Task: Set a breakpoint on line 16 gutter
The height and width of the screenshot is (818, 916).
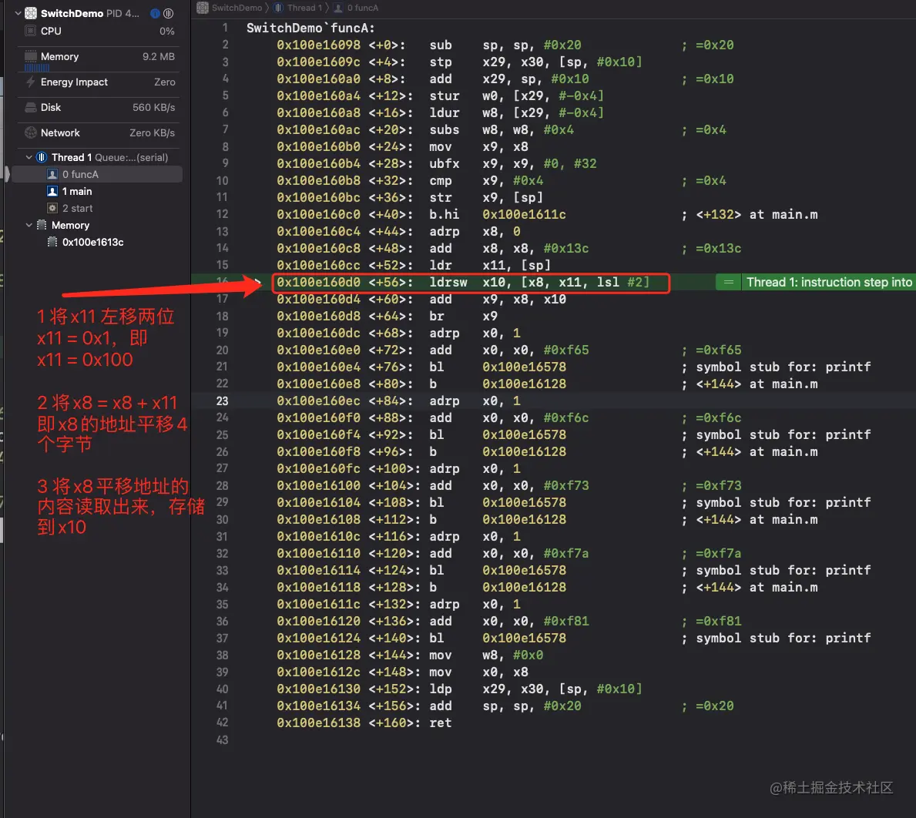Action: click(223, 282)
